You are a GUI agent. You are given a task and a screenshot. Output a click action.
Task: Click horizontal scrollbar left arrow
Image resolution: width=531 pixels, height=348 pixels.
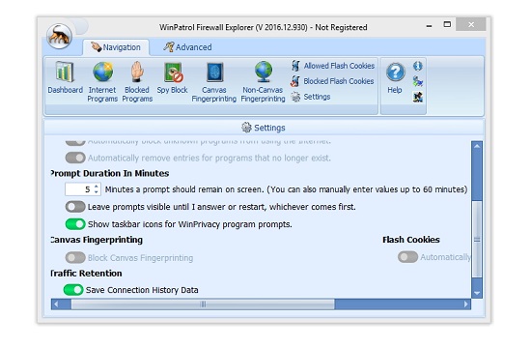[x=56, y=304]
